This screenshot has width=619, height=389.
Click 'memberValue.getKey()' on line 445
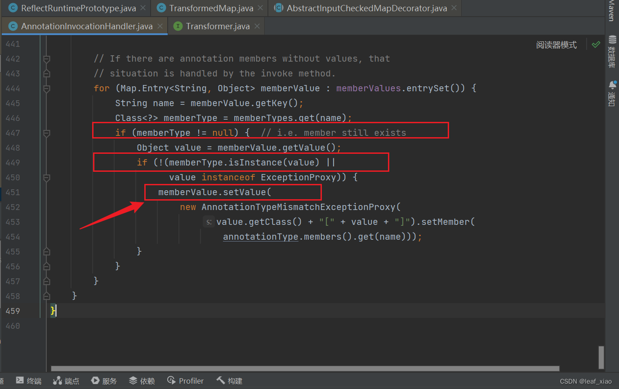[245, 103]
